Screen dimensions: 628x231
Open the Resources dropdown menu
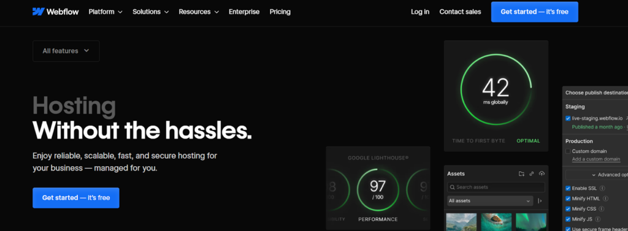199,12
